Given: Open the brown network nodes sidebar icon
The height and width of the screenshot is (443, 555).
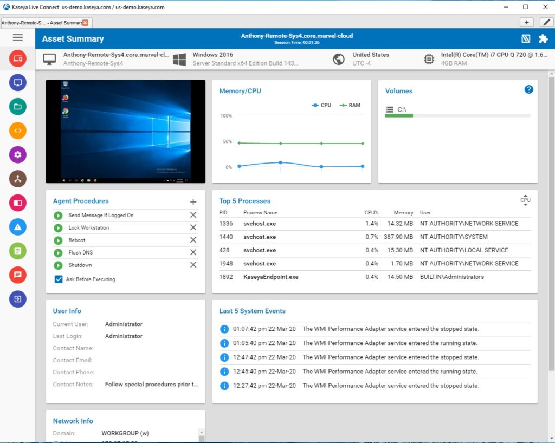Looking at the screenshot, I should 18,179.
